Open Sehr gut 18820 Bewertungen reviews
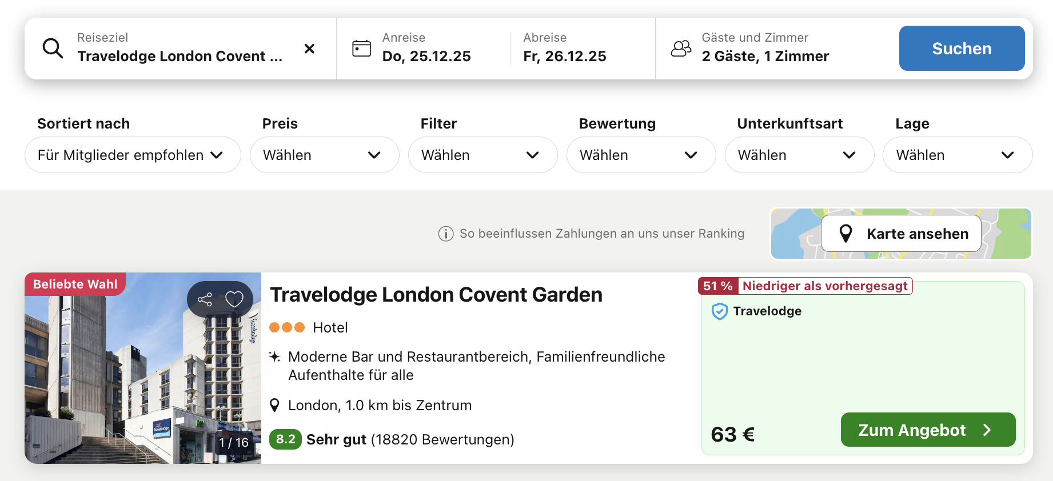This screenshot has width=1053, height=481. (x=410, y=439)
